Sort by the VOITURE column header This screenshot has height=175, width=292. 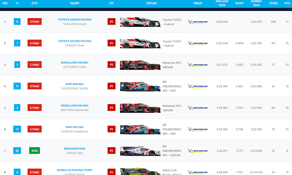click(151, 3)
